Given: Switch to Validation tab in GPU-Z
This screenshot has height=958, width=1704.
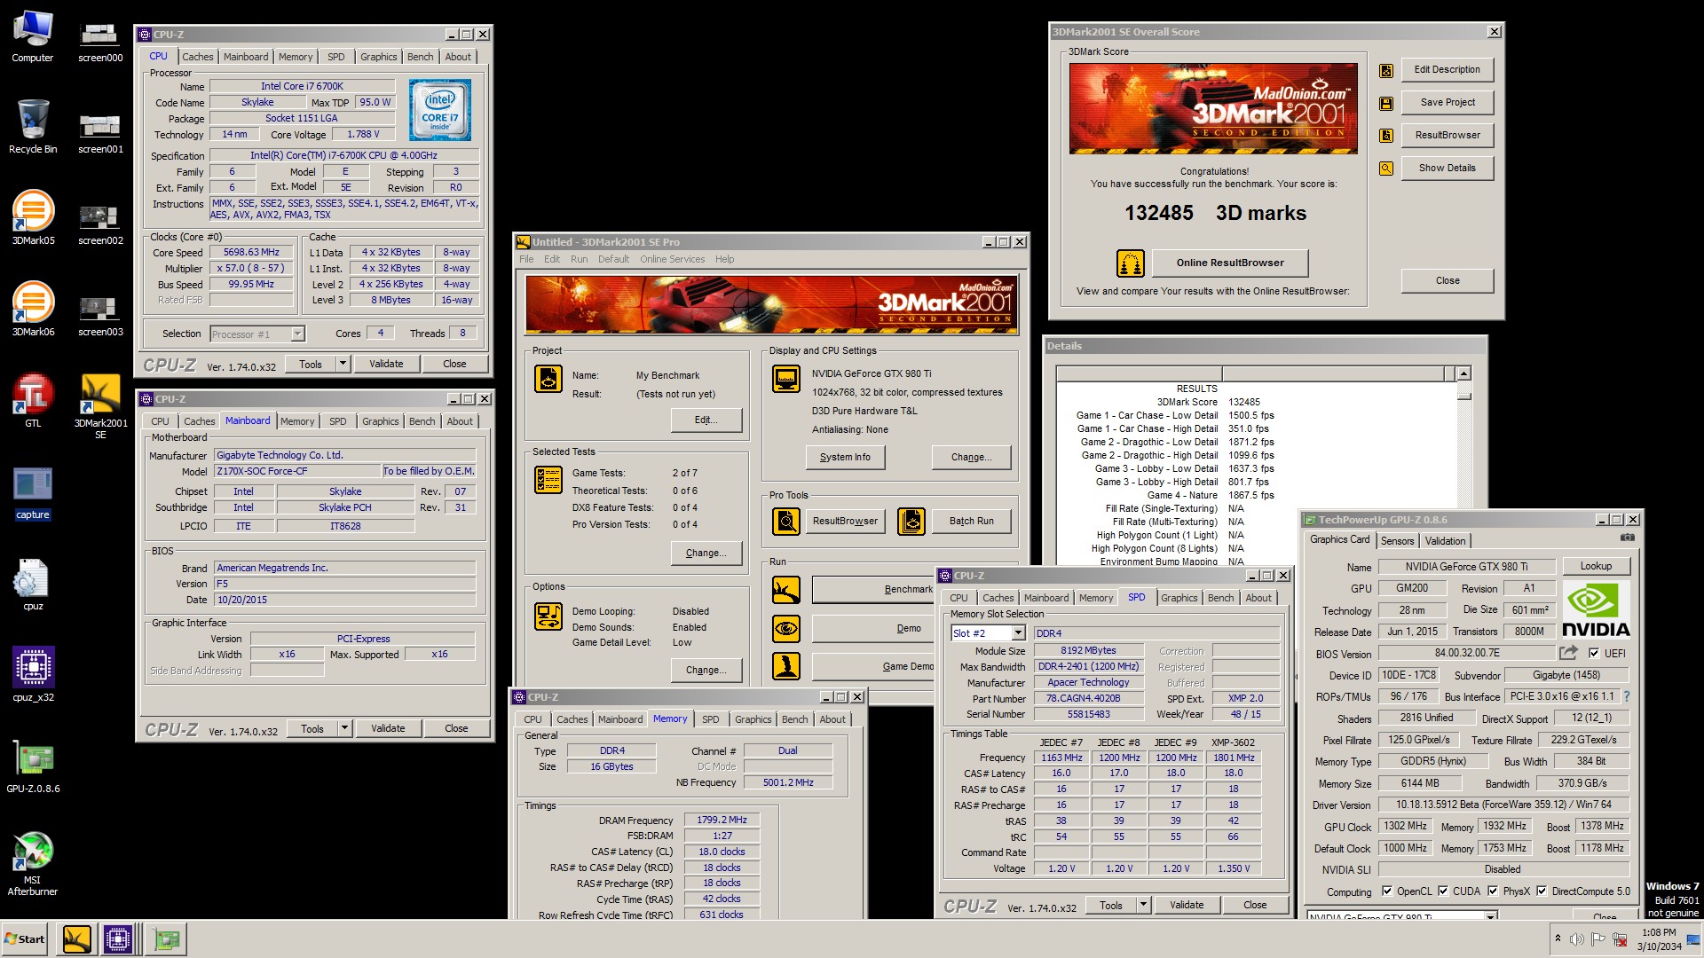Looking at the screenshot, I should [x=1445, y=541].
